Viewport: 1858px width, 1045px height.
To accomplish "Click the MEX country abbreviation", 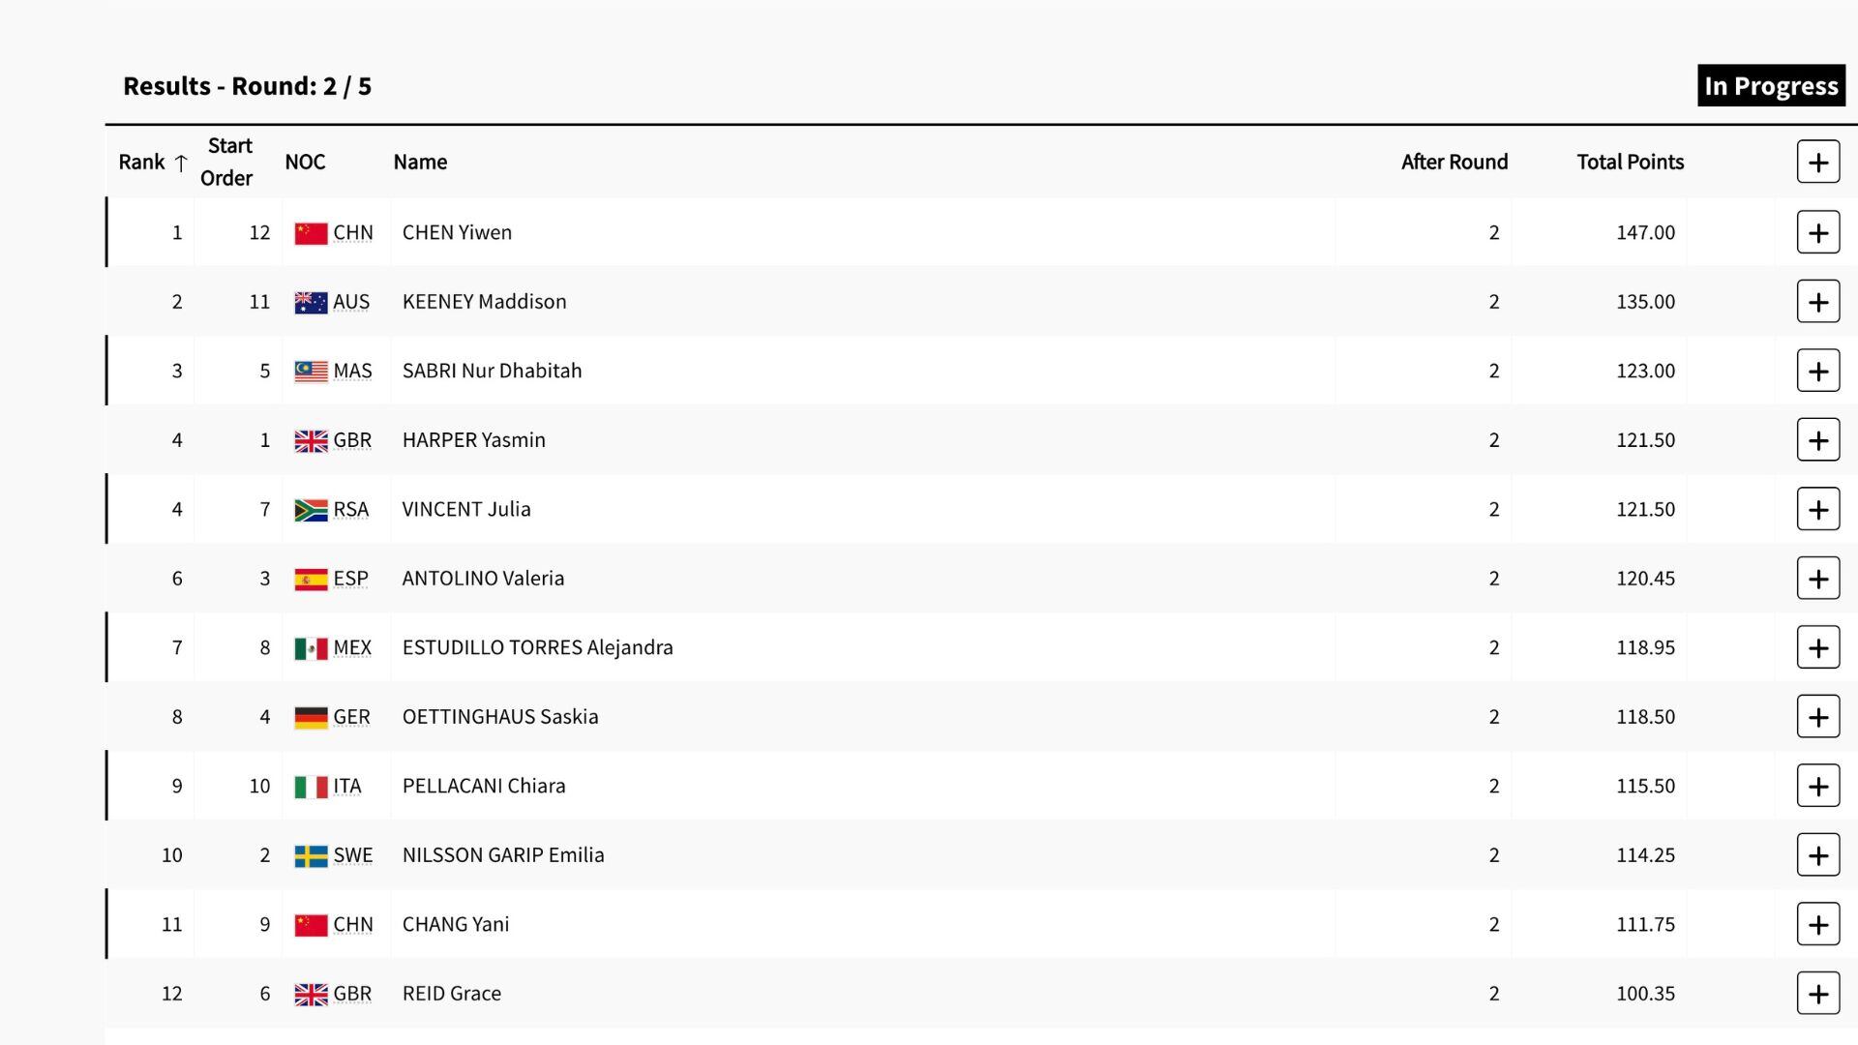I will (352, 648).
